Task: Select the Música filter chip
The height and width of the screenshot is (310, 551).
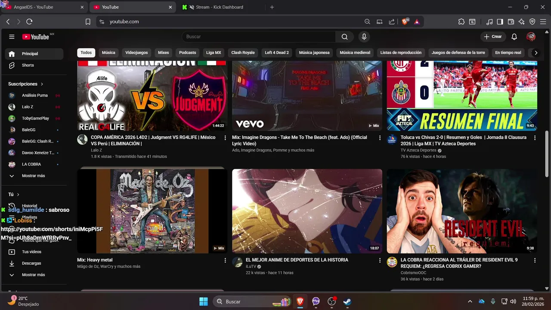Action: (x=108, y=53)
